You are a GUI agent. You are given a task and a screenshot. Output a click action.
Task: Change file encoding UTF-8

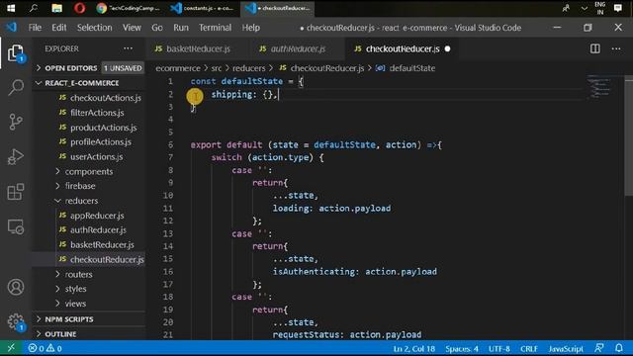click(x=498, y=348)
